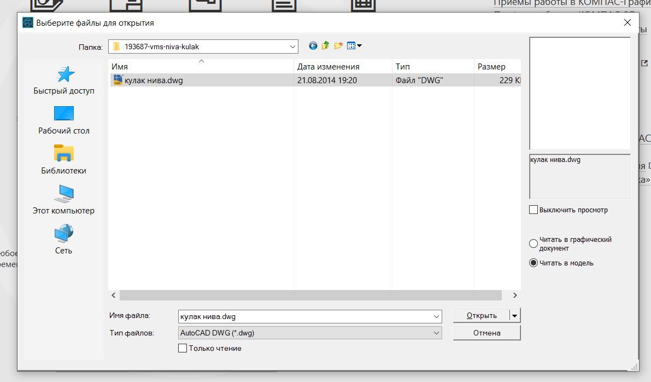The image size is (651, 382).
Task: Sort by Дата изменения column header
Action: (343, 67)
